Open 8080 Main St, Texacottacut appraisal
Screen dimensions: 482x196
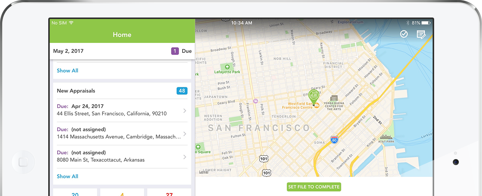click(122, 157)
